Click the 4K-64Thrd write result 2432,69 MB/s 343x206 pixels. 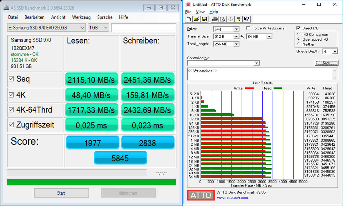[x=147, y=110]
